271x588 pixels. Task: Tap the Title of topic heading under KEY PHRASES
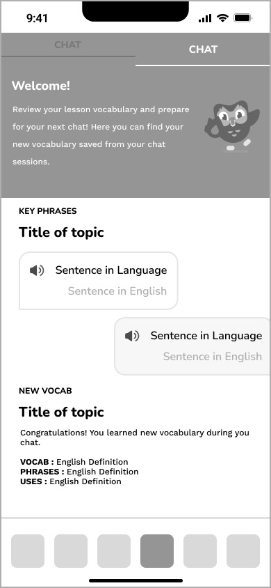(61, 233)
